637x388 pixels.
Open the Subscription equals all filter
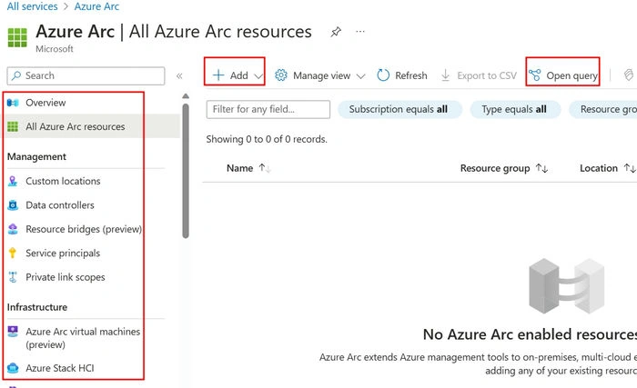pos(399,109)
